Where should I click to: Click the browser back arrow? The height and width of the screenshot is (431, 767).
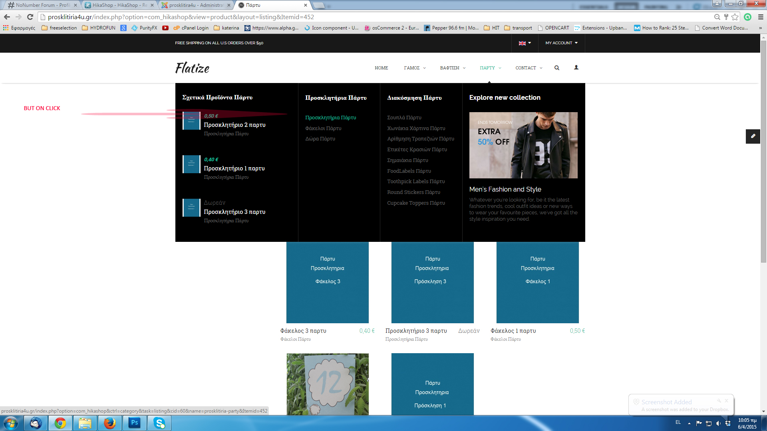7,17
